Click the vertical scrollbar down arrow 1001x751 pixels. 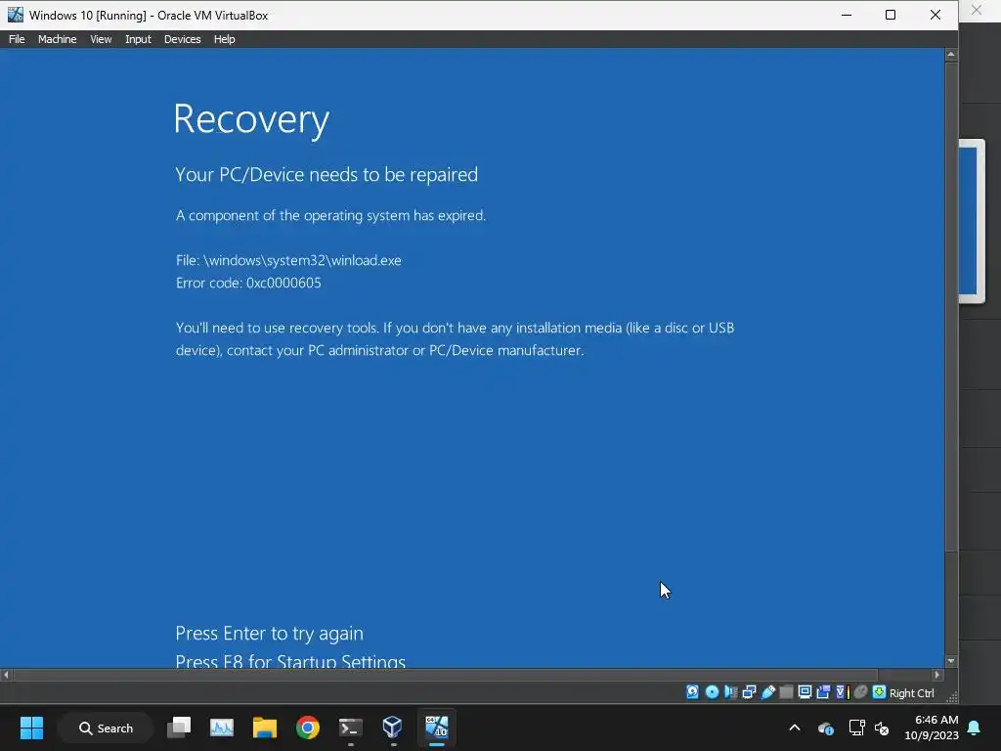(x=951, y=661)
